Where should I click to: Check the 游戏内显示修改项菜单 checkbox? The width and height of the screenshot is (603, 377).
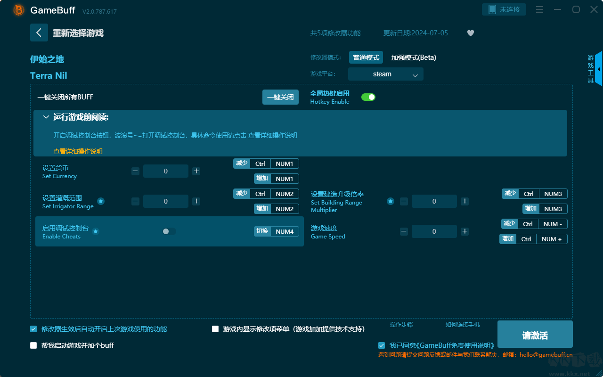(x=215, y=329)
